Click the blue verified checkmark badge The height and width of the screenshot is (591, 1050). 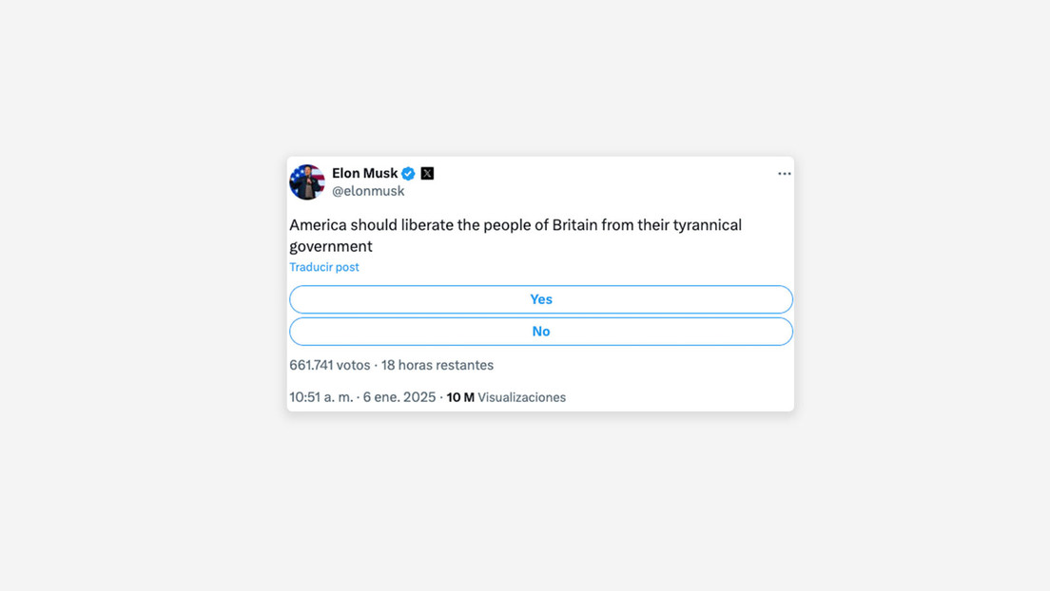408,173
